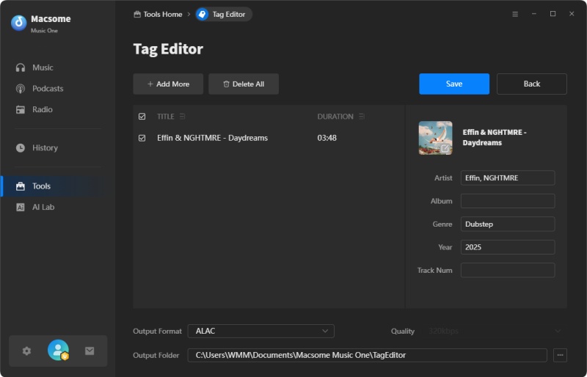This screenshot has width=587, height=377.
Task: Click the Tag Editor breadcrumb
Action: 224,14
